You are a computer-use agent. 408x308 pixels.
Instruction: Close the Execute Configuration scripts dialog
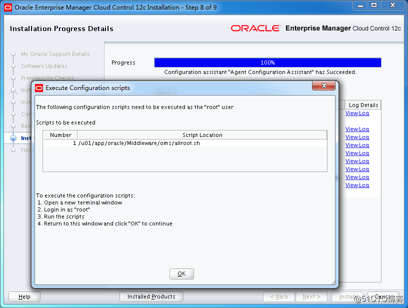point(323,85)
